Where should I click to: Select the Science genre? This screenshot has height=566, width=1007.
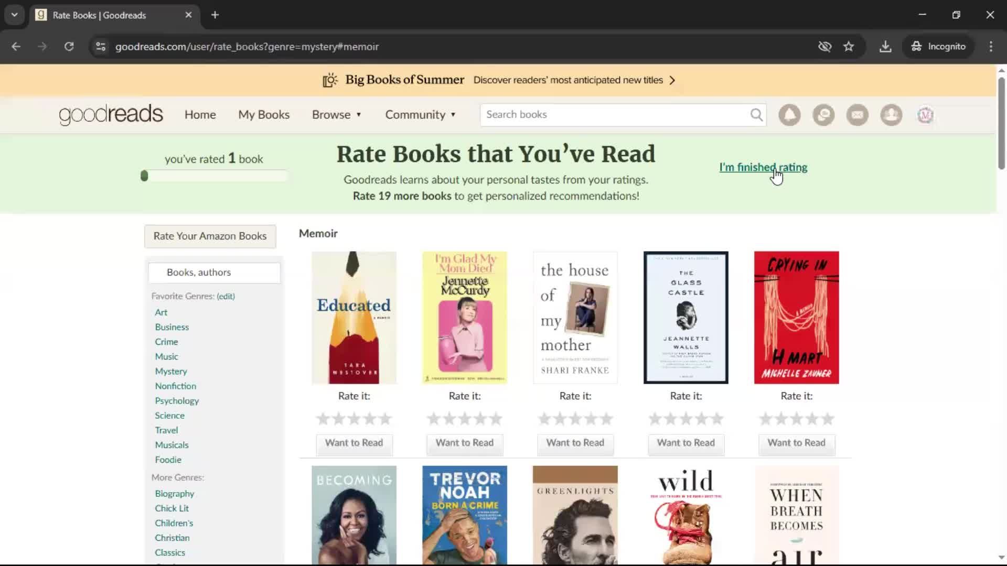pos(169,416)
